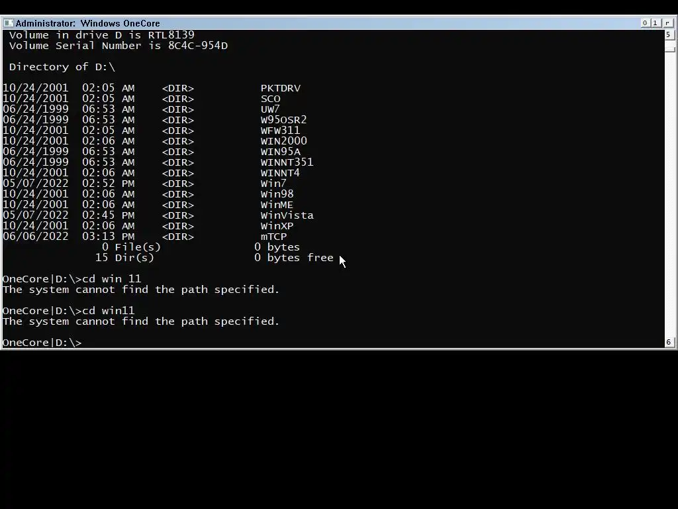The height and width of the screenshot is (509, 678).
Task: Click the 'Volume in drive D is RTL8139' line
Action: [101, 35]
